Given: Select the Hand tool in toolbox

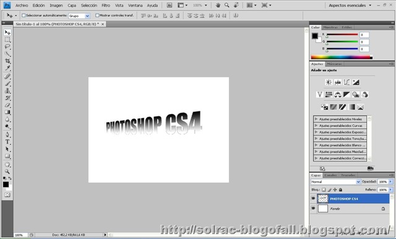Looking at the screenshot, I should [7, 165].
